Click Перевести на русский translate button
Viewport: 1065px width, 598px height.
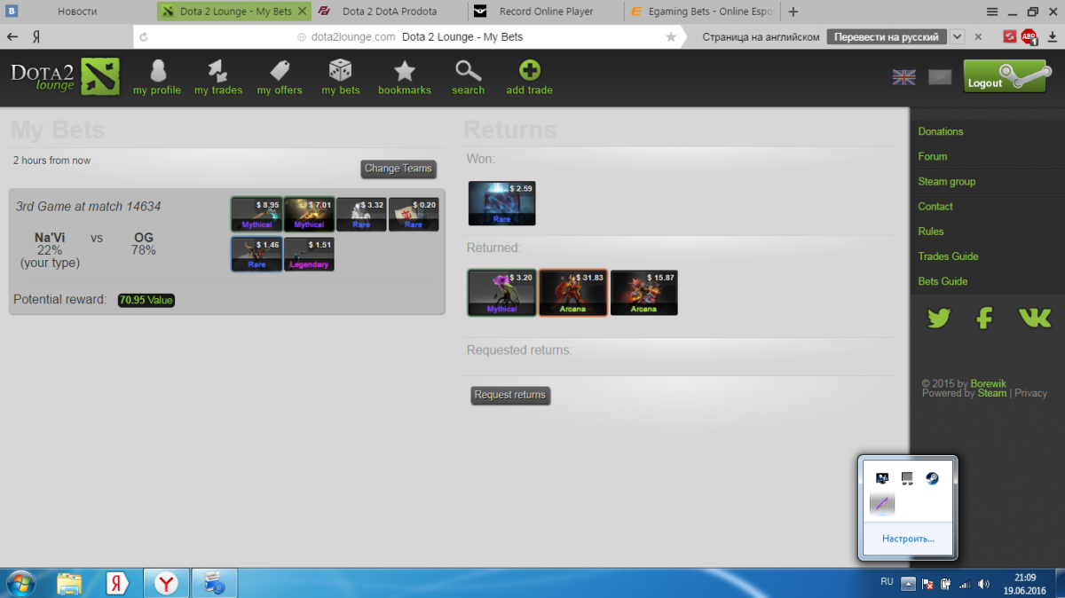click(x=886, y=36)
